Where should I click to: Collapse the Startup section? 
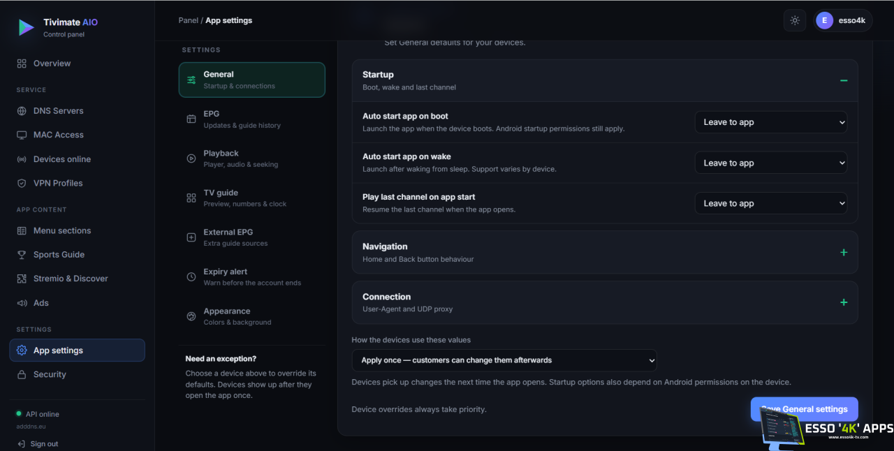844,81
